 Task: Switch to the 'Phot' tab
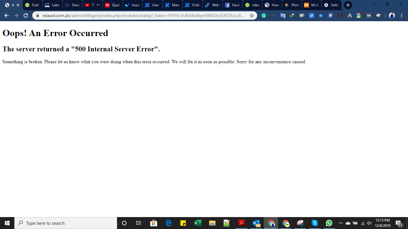tap(292, 5)
